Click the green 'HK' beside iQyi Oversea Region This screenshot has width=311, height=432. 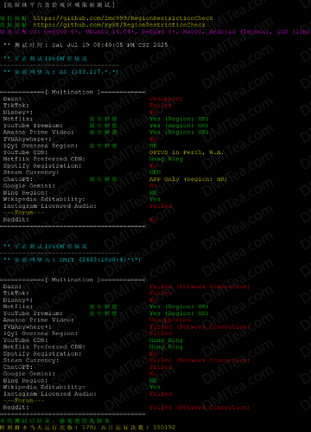point(153,145)
